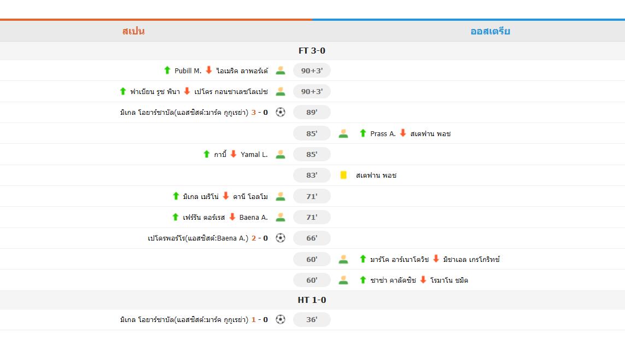Click red down arrow beside มิชาเอล เกรโกริทช์
This screenshot has width=625, height=339.
coord(436,259)
